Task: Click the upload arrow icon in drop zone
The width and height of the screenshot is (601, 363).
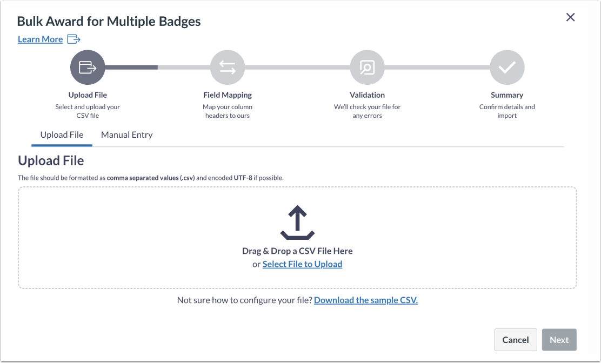Action: coord(297,222)
